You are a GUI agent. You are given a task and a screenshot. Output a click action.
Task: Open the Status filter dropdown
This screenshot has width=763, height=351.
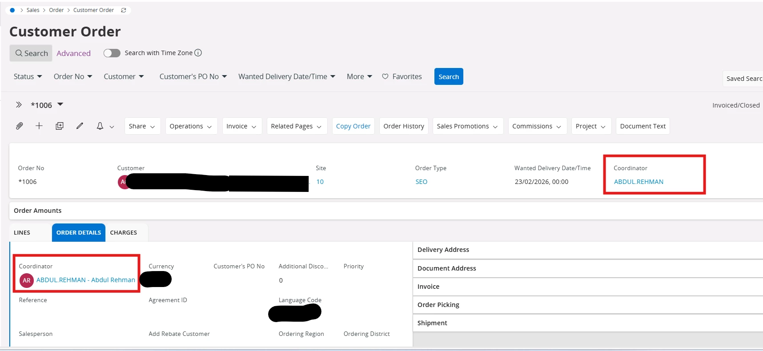point(28,76)
